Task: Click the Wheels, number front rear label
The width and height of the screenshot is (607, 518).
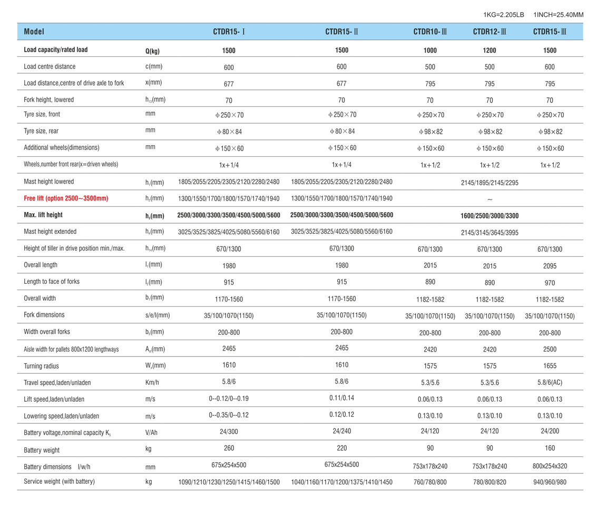Action: point(71,164)
